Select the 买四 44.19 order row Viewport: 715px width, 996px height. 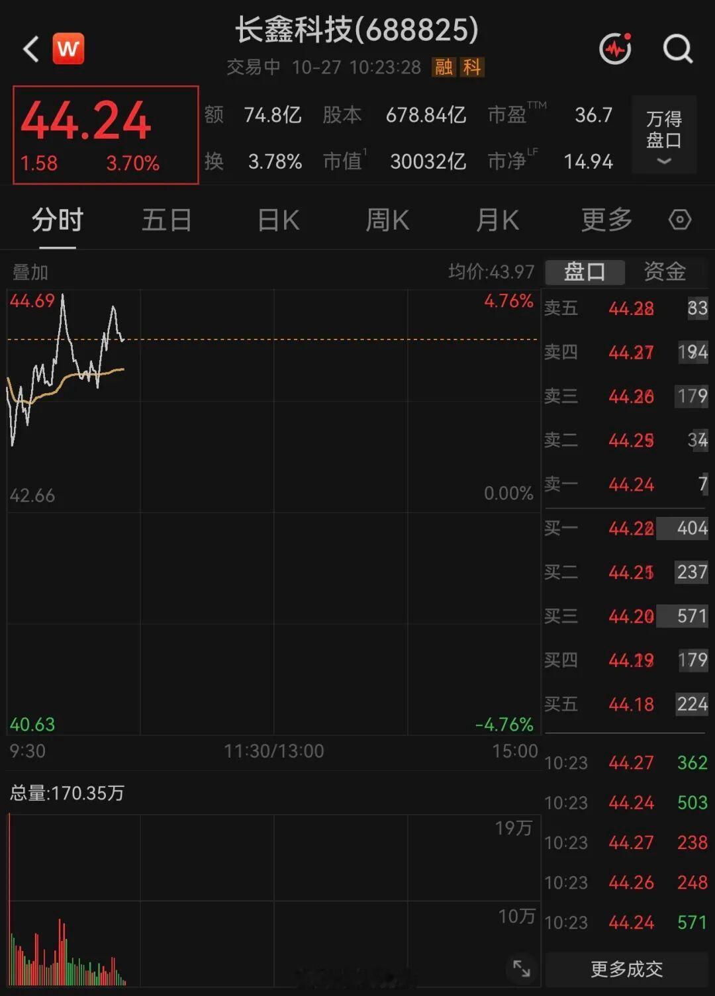626,660
